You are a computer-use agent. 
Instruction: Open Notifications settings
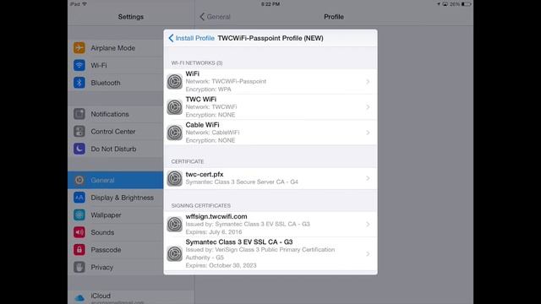pyautogui.click(x=115, y=114)
